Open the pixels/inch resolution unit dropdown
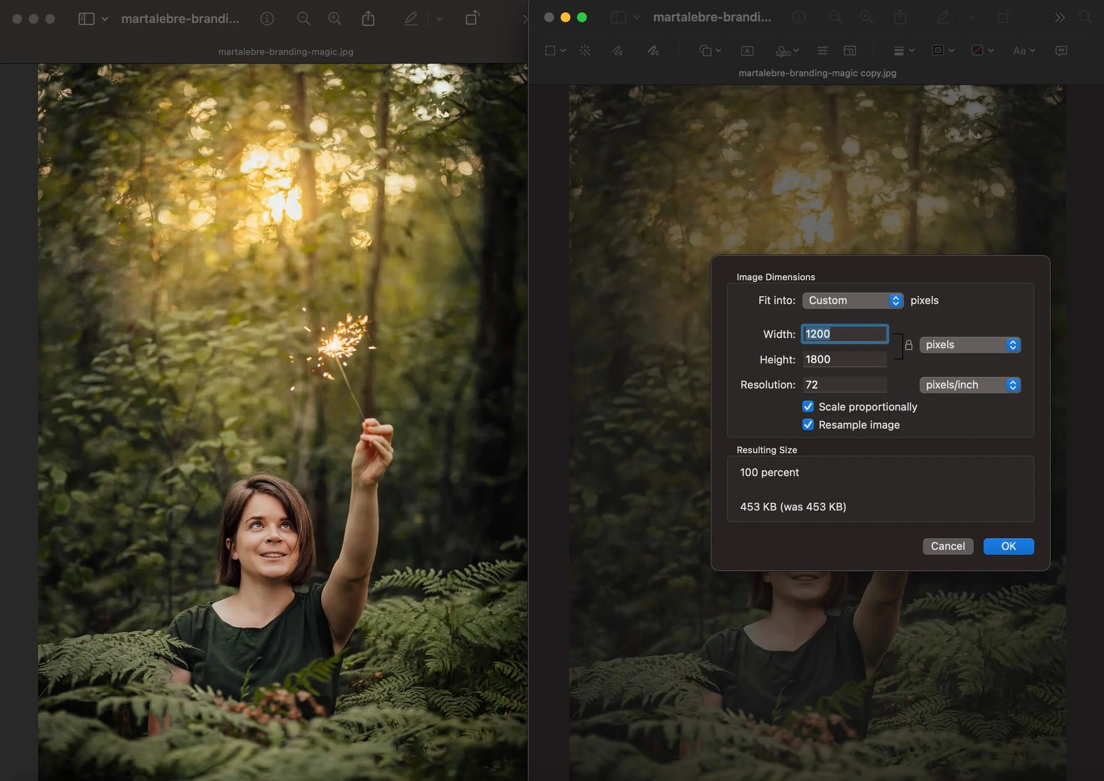The height and width of the screenshot is (781, 1104). 969,385
